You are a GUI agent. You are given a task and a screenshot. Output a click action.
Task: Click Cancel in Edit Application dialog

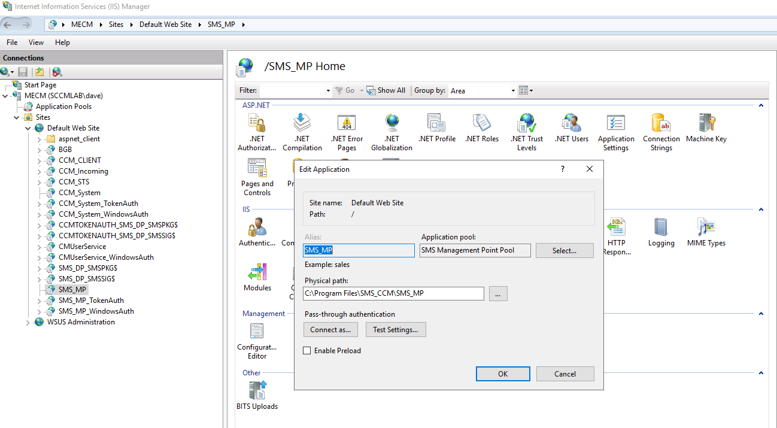pos(565,374)
